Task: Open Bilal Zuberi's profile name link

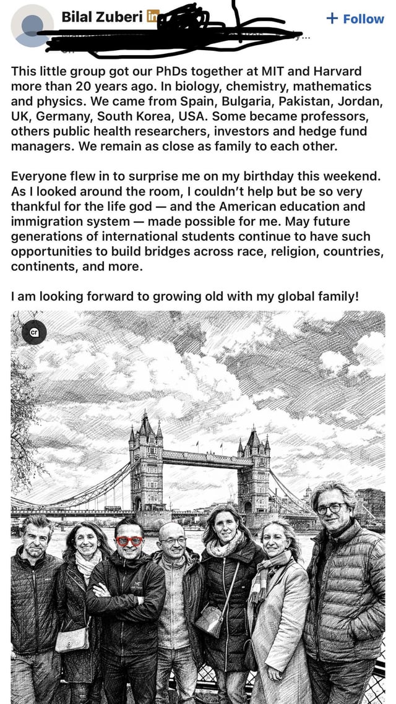Action: tap(102, 17)
